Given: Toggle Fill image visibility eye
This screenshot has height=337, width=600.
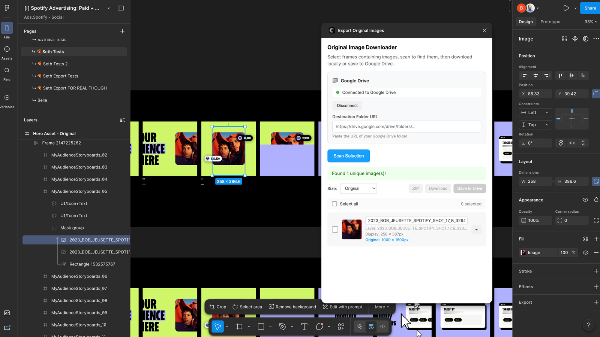Looking at the screenshot, I should tap(586, 253).
